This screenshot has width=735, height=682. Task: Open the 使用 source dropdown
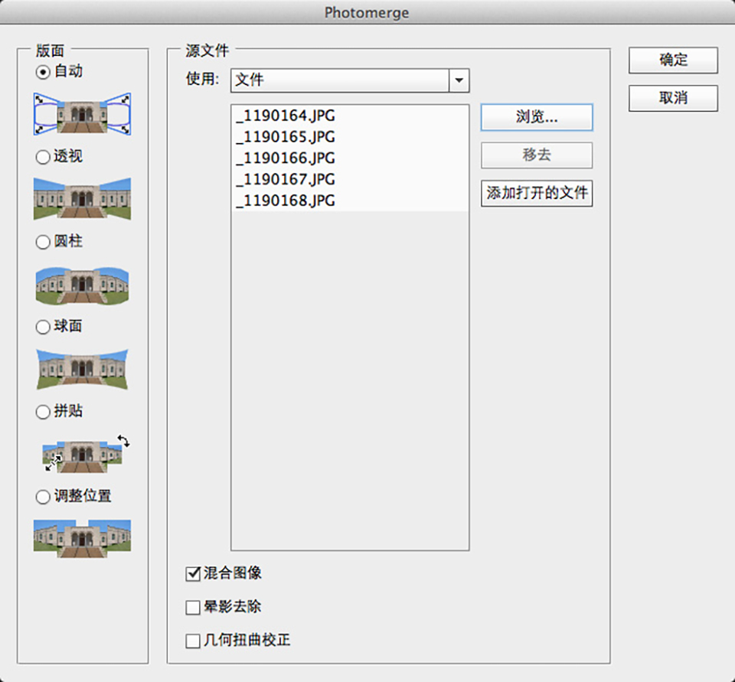(x=349, y=80)
